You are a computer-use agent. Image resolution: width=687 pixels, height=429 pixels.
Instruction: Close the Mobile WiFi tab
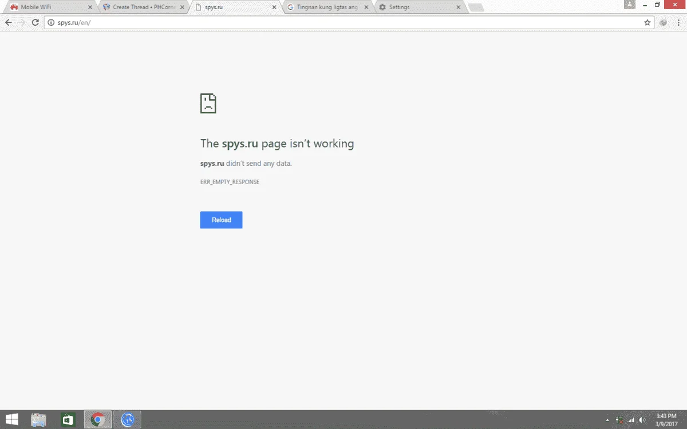tap(89, 7)
